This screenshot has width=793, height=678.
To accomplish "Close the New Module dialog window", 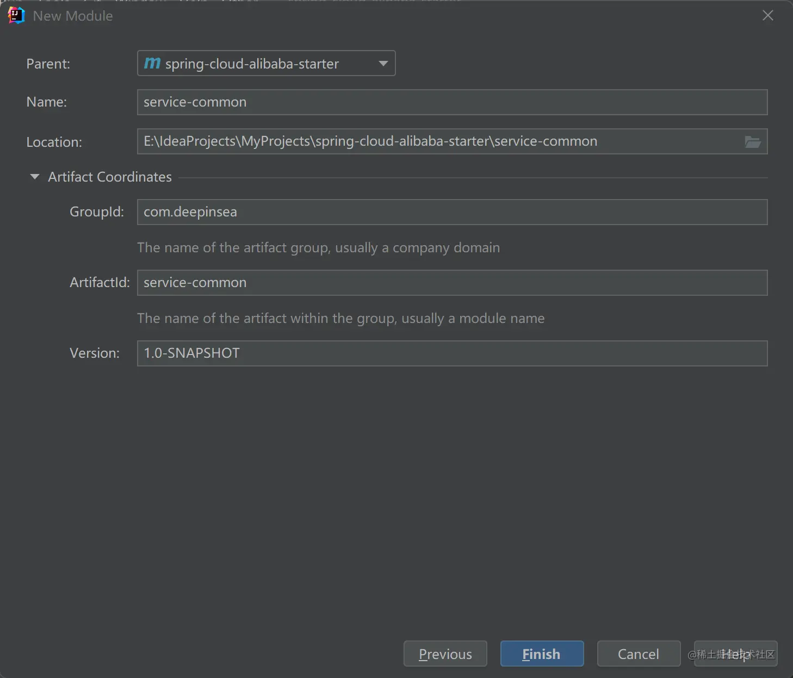I will click(x=767, y=15).
